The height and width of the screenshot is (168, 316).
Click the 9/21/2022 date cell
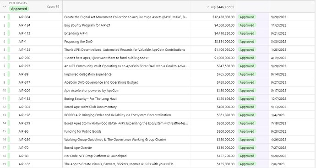pyautogui.click(x=278, y=33)
